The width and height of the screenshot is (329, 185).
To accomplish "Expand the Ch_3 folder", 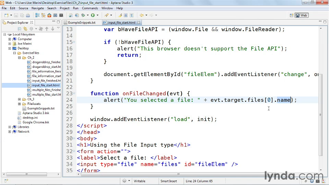I will coord(19,99).
